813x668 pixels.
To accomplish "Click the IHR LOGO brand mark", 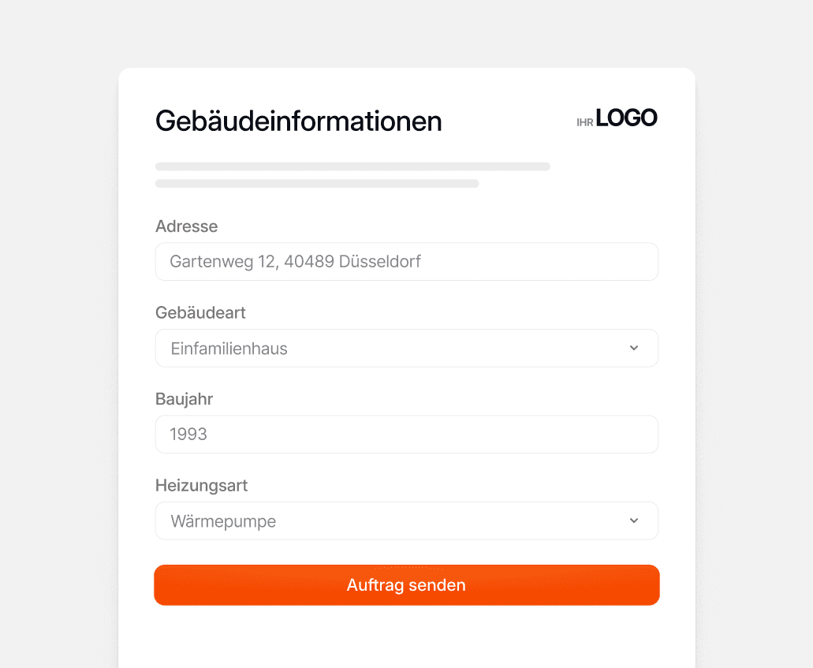I will pyautogui.click(x=617, y=118).
